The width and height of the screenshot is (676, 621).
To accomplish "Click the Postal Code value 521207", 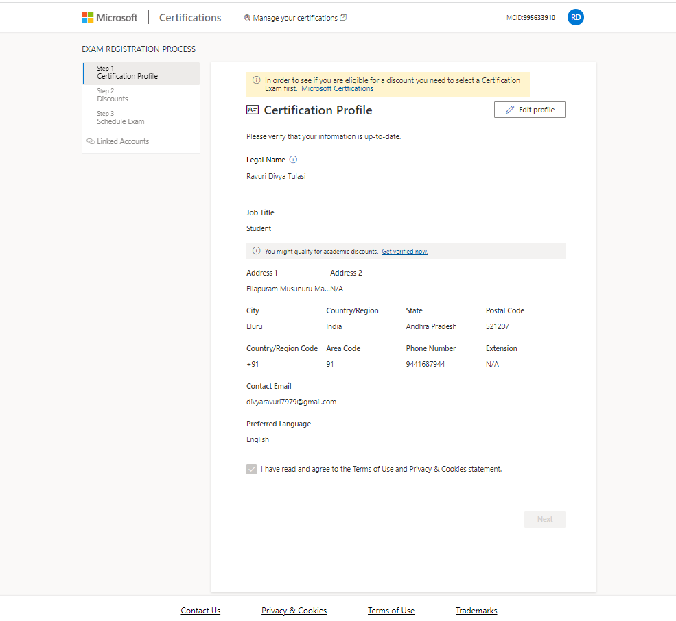I will tap(497, 326).
